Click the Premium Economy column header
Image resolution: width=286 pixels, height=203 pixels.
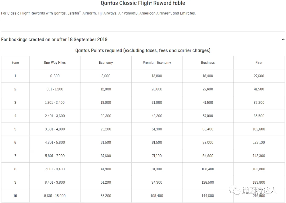(157, 62)
